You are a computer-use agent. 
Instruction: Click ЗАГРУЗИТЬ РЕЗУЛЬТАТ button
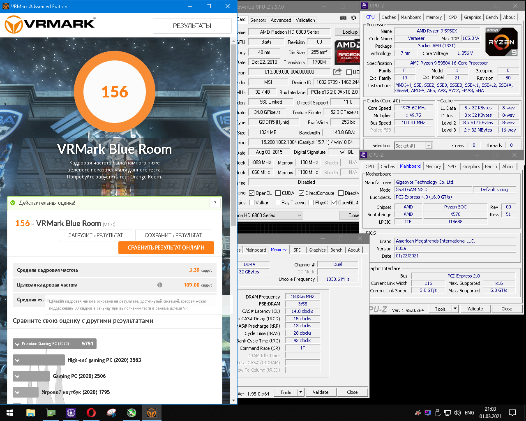[x=95, y=235]
